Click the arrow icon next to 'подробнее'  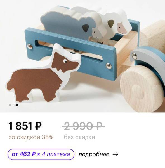pyautogui.click(x=115, y=155)
